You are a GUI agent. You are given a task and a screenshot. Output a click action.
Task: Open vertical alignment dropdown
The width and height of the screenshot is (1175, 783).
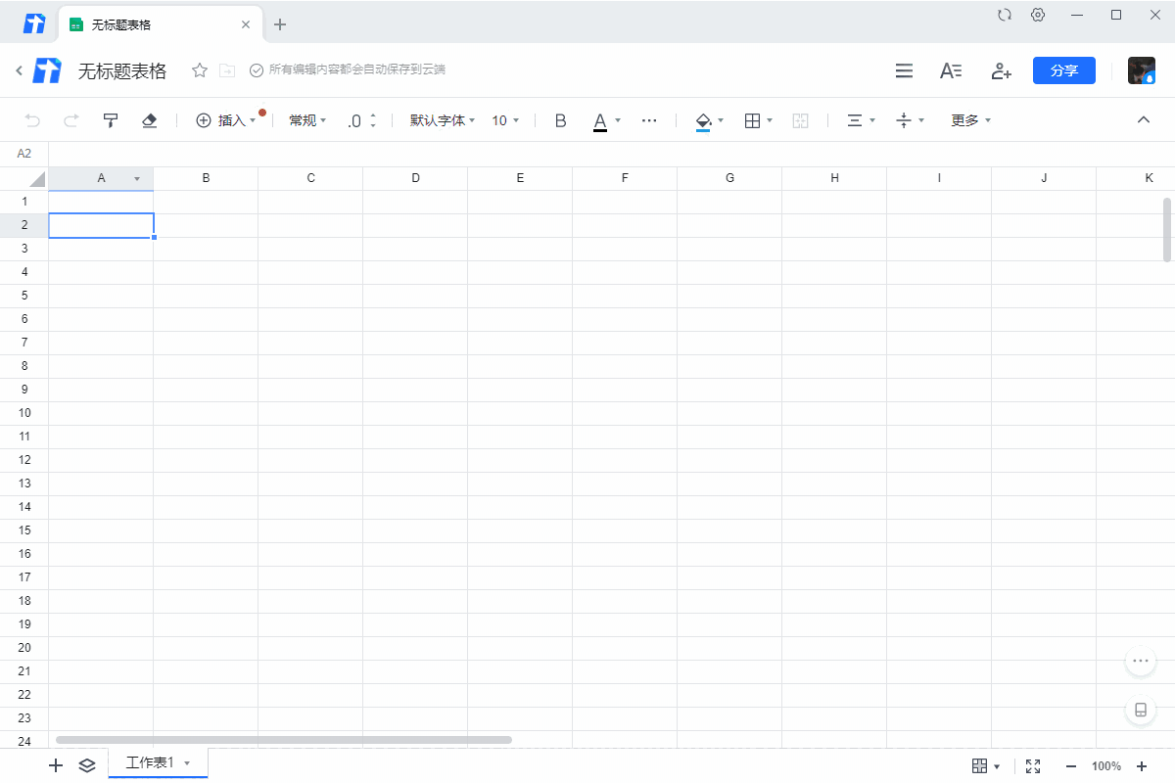(x=911, y=120)
